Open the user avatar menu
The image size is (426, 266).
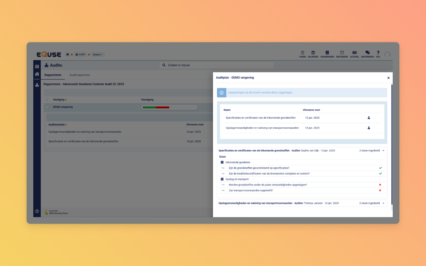coord(387,54)
